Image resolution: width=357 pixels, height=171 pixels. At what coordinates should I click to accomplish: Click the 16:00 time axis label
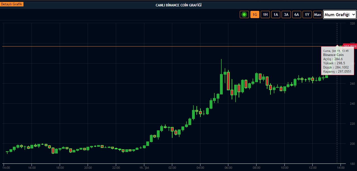tap(32, 168)
